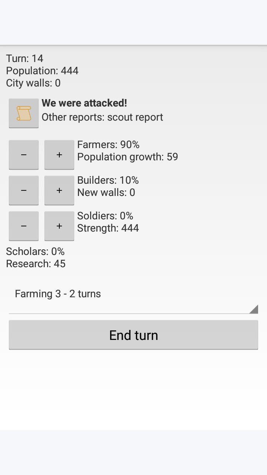Raise Builders allocation using plus button
267x475 pixels.
coord(59,190)
